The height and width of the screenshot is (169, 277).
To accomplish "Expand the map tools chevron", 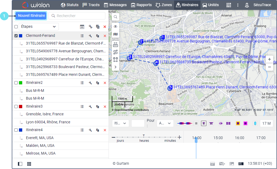I will 115,67.
